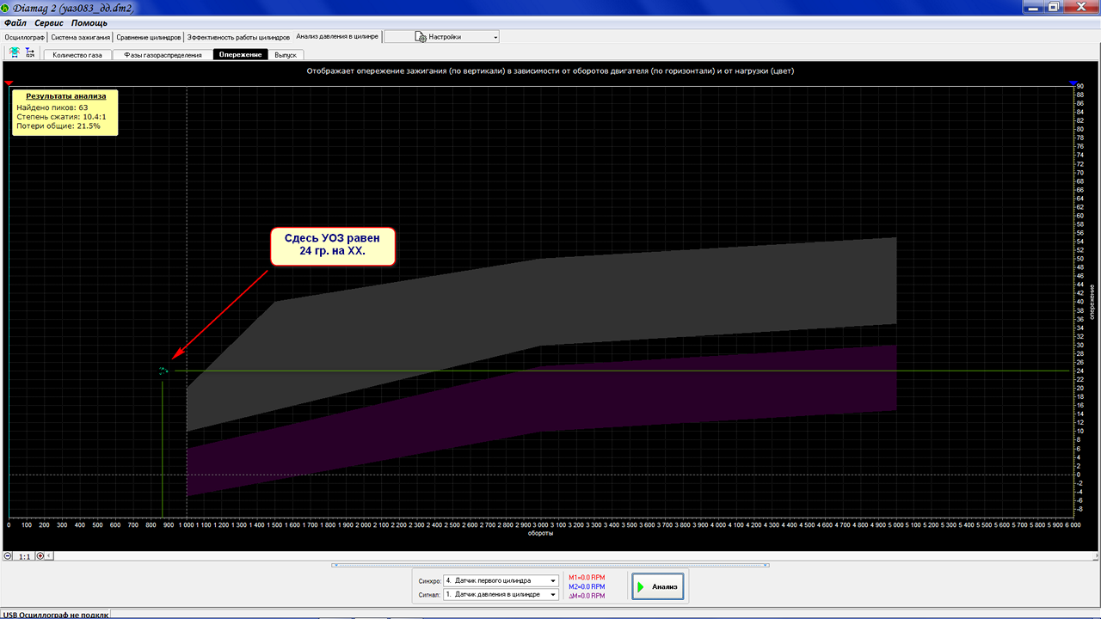Image resolution: width=1101 pixels, height=619 pixels.
Task: Open the Количество газа subtab
Action: (x=77, y=55)
